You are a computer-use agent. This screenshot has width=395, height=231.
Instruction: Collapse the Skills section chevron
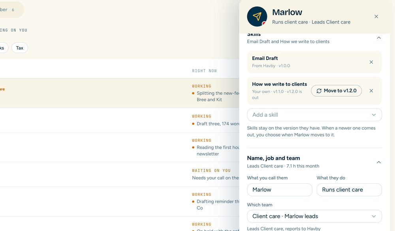379,38
